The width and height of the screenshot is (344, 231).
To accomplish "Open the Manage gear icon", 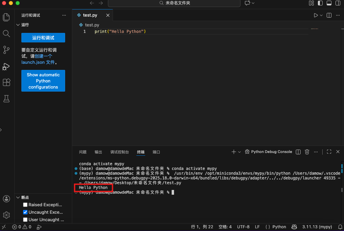I will [6, 215].
